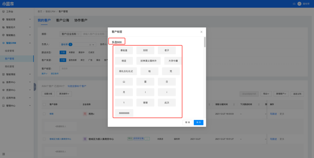The height and width of the screenshot is (158, 314).
Task: Toggle the 秦始皇 tag in dialog
Action: [124, 50]
